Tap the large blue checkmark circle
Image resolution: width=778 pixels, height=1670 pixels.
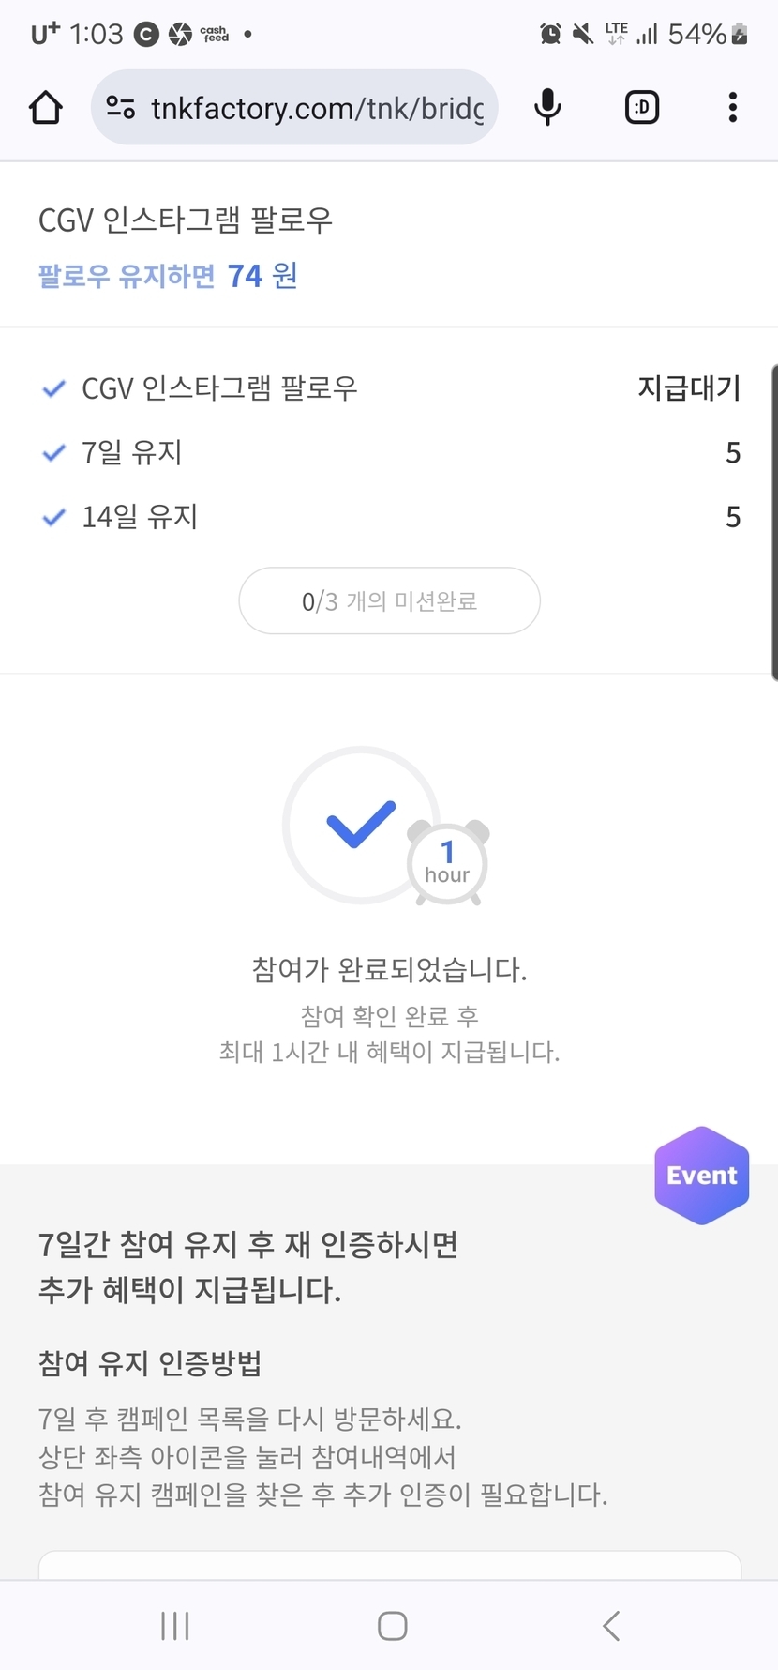tap(361, 825)
